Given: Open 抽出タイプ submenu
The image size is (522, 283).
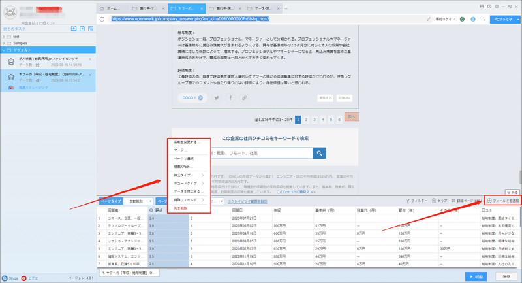Looking at the screenshot, I should point(189,175).
